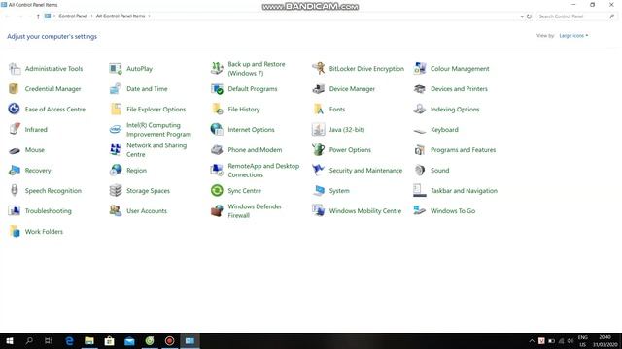Open the Phone and Modem icon
This screenshot has height=349, width=622.
[x=217, y=150]
